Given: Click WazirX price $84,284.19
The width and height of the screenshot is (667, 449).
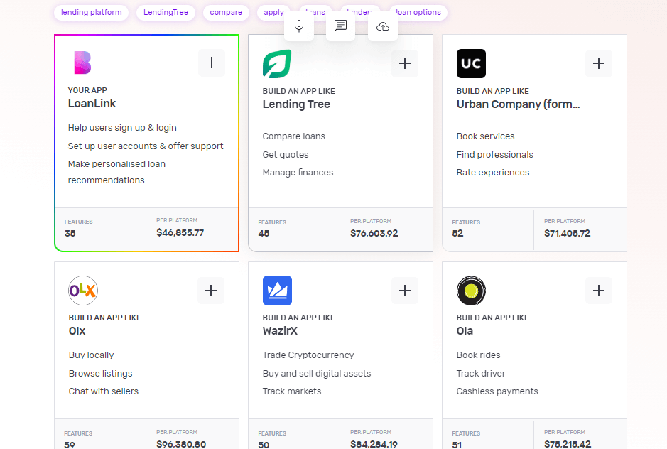Looking at the screenshot, I should point(374,444).
